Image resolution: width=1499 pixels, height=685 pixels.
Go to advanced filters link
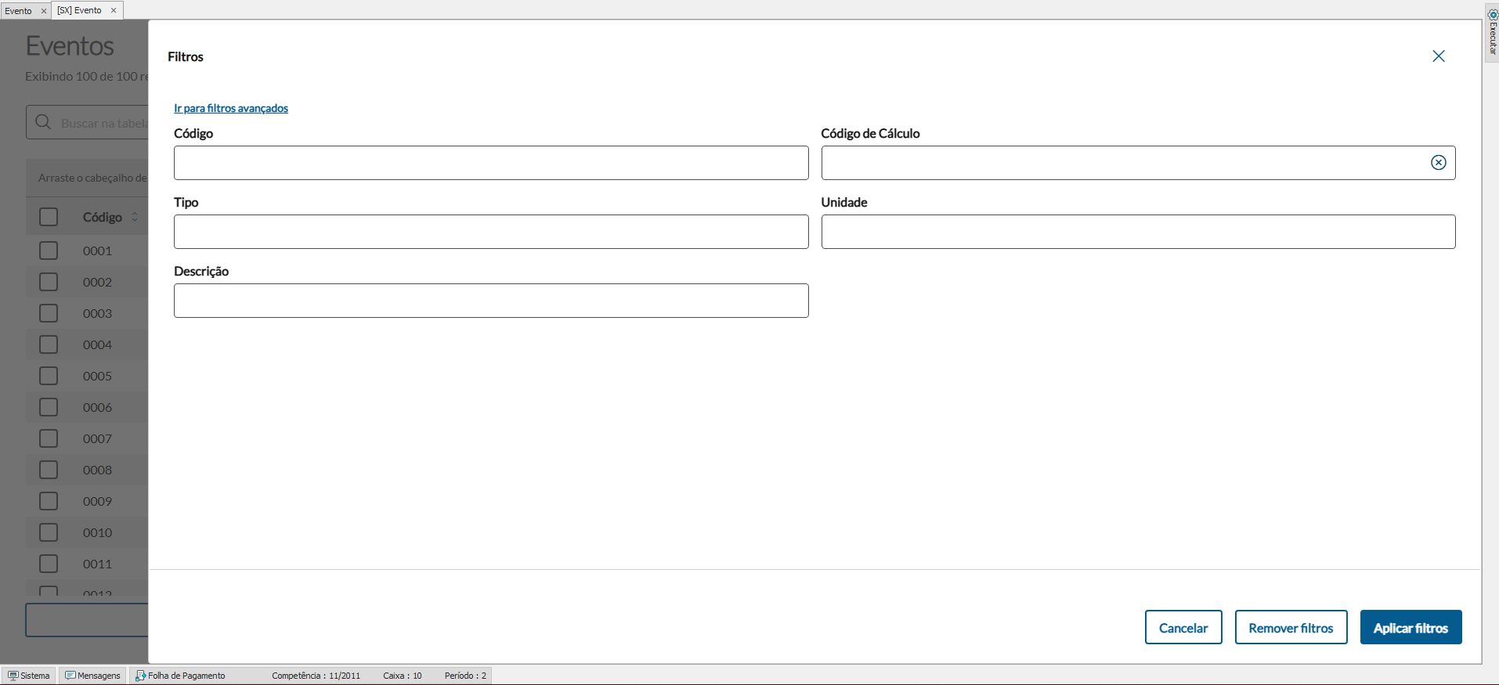[x=231, y=108]
